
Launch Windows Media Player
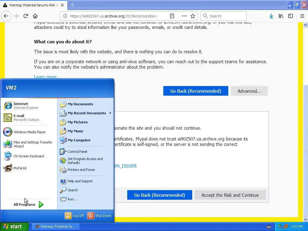[x=29, y=132]
